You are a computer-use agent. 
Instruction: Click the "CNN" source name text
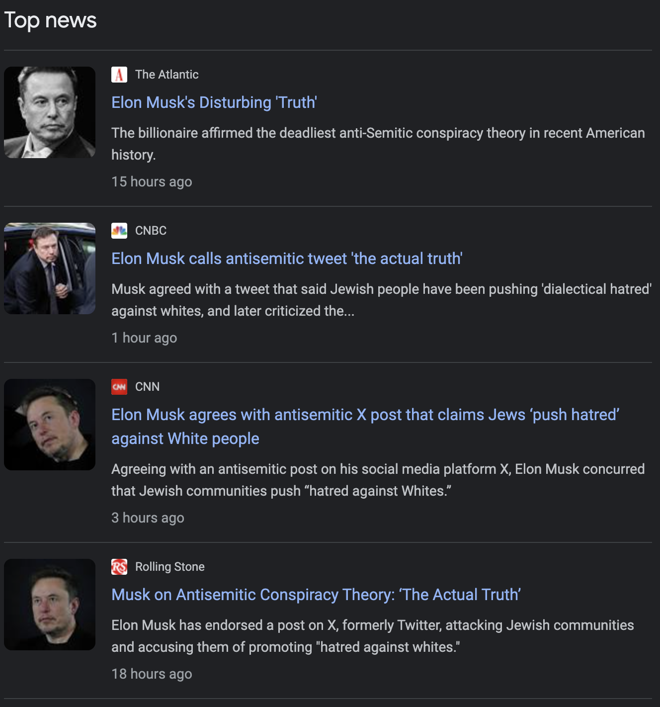148,387
